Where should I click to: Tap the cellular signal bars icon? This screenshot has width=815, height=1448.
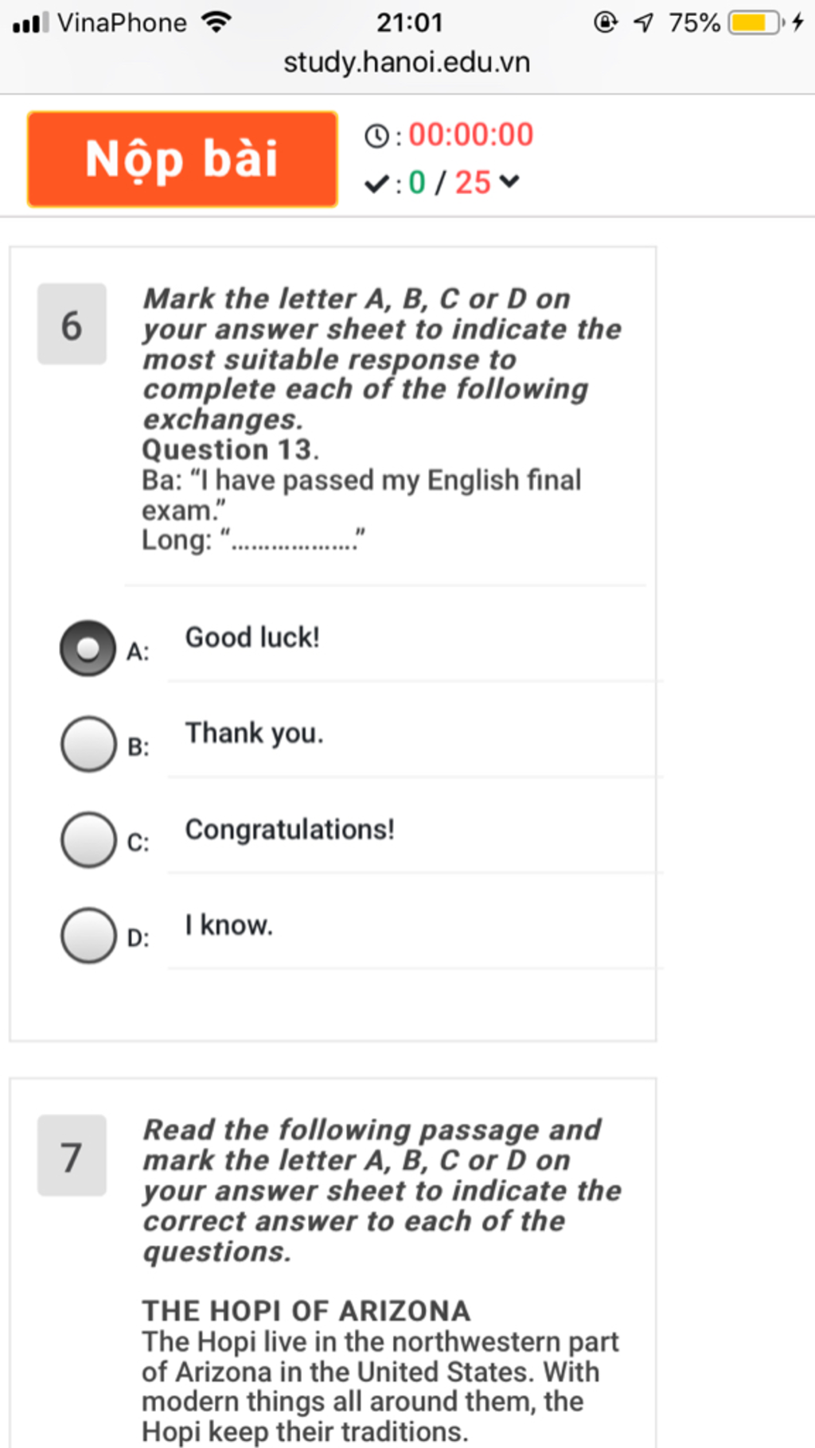(30, 22)
